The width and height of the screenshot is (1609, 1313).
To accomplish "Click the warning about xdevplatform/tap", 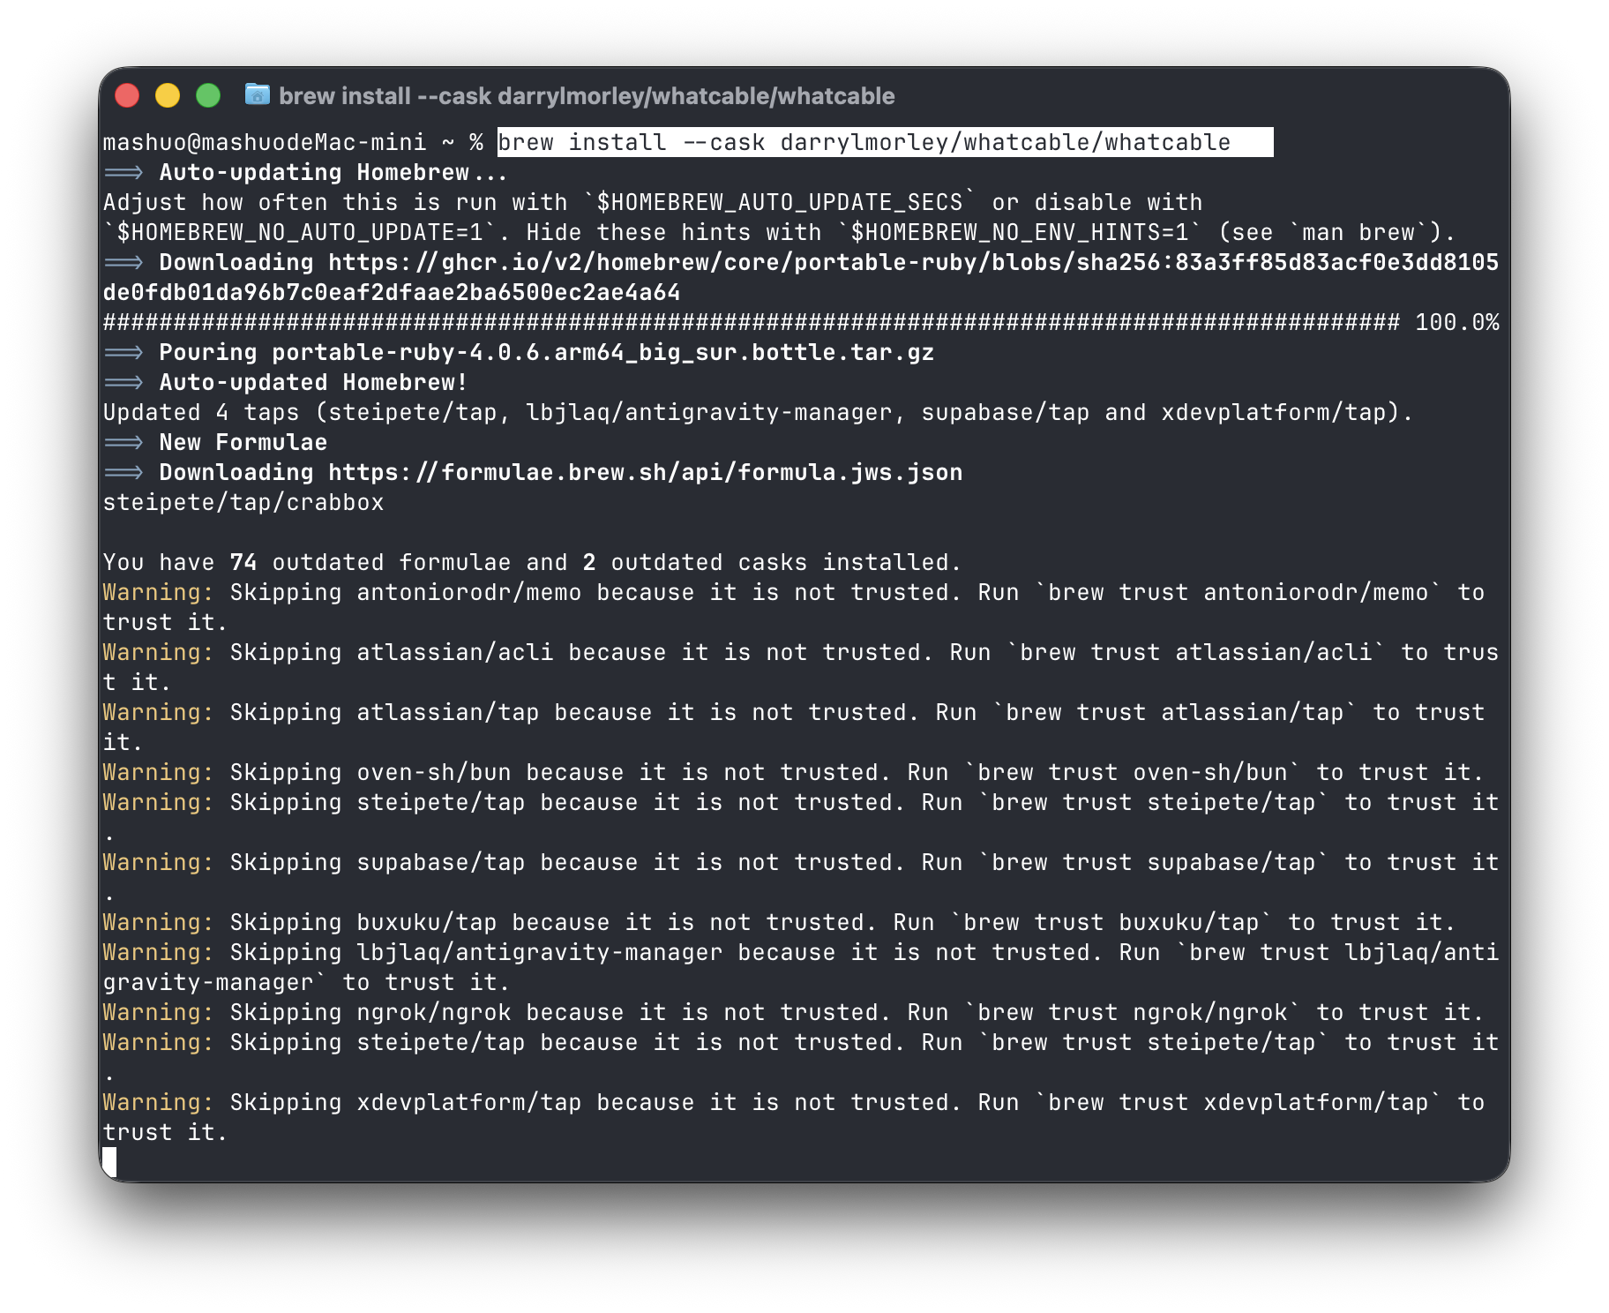I will [x=794, y=1117].
